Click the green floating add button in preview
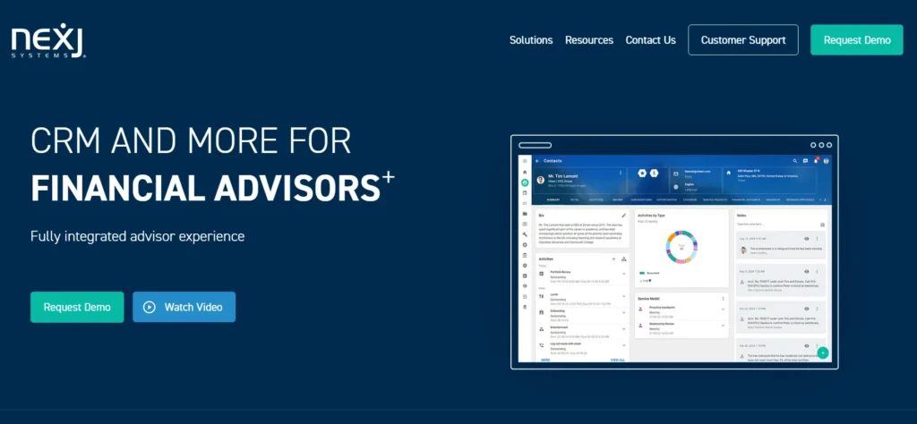This screenshot has height=424, width=917. point(823,352)
